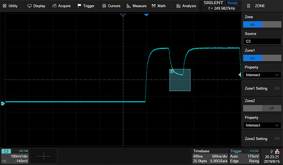Screen dimensions: 283x165
Task: Click the Source C3 field
Action: [262, 41]
